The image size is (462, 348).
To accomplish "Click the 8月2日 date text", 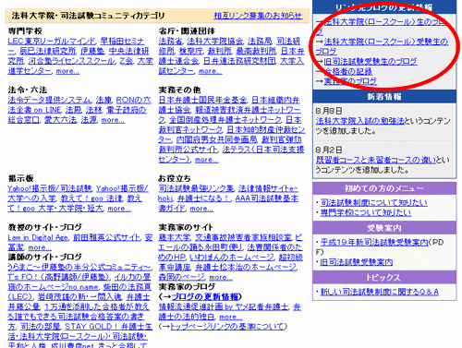I will pyautogui.click(x=329, y=150).
